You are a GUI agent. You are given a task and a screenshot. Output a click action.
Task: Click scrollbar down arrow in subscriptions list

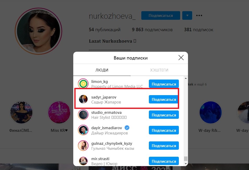tap(186, 164)
